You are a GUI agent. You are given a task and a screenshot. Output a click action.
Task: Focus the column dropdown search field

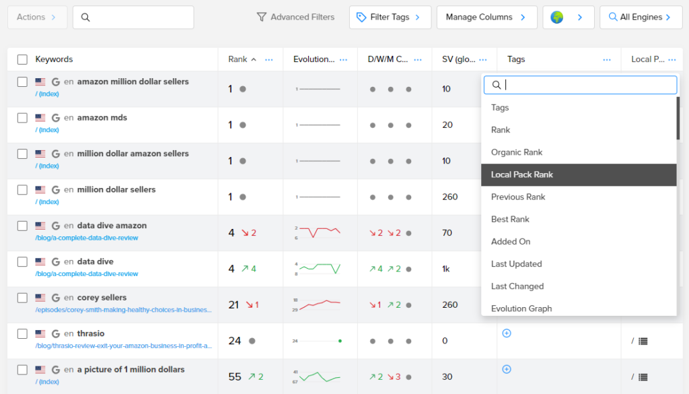[x=580, y=85]
